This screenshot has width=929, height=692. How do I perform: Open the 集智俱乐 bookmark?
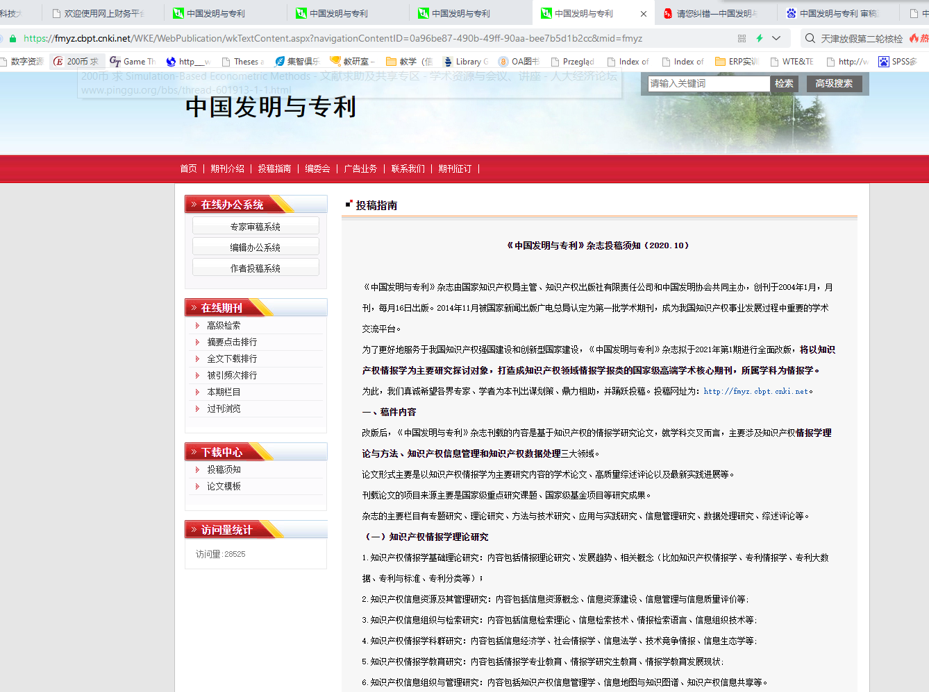click(297, 62)
